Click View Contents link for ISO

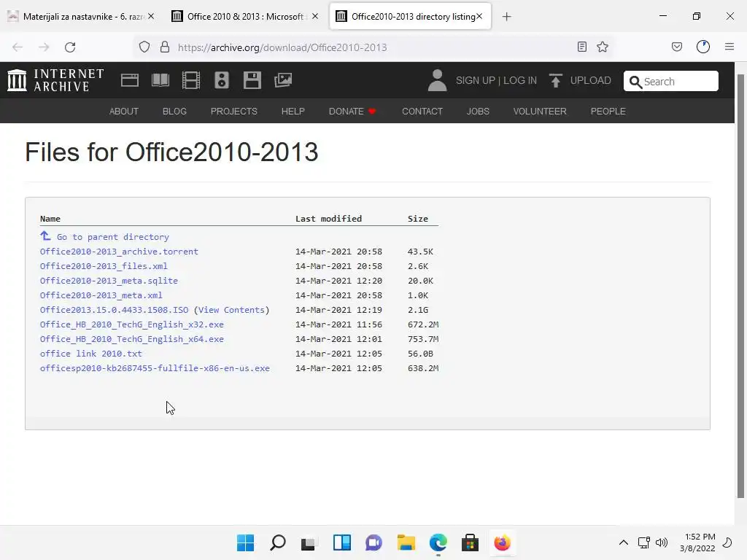tap(231, 310)
